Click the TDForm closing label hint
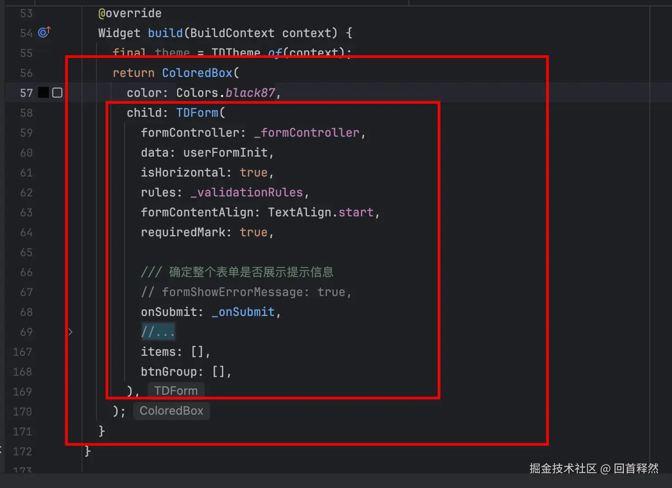Screen dimensions: 672x488 click(176, 391)
